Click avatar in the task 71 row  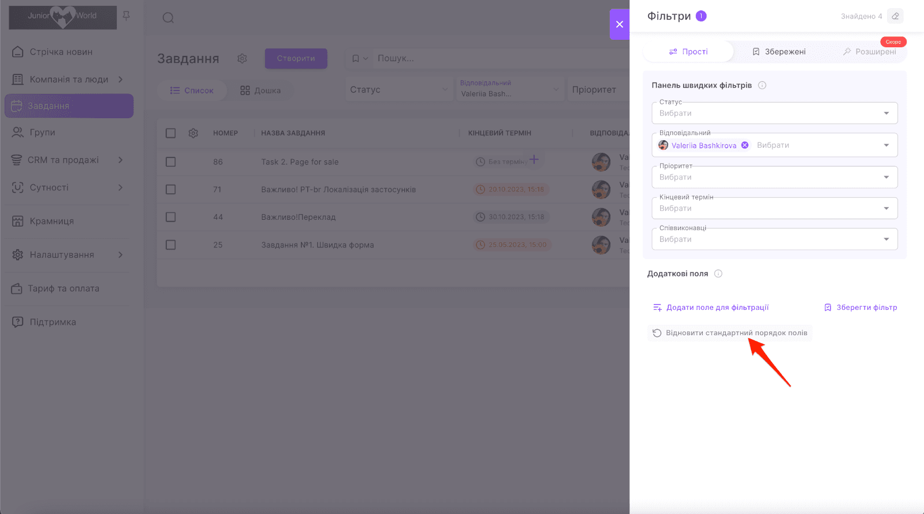601,190
